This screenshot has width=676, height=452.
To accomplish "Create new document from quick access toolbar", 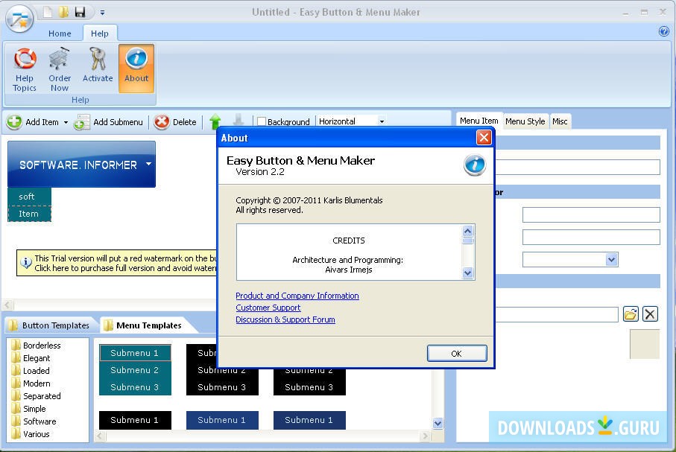I will (48, 12).
